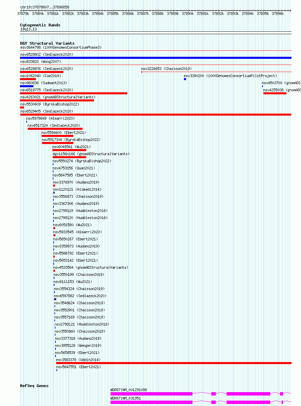Click nsv3548624 (Chaisson2019) label
301x406 pixels.
coord(79,303)
